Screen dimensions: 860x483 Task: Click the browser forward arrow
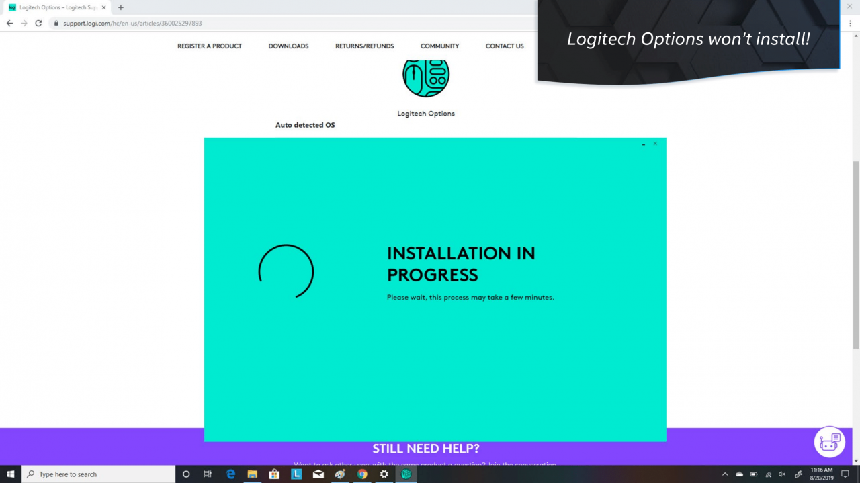(24, 23)
